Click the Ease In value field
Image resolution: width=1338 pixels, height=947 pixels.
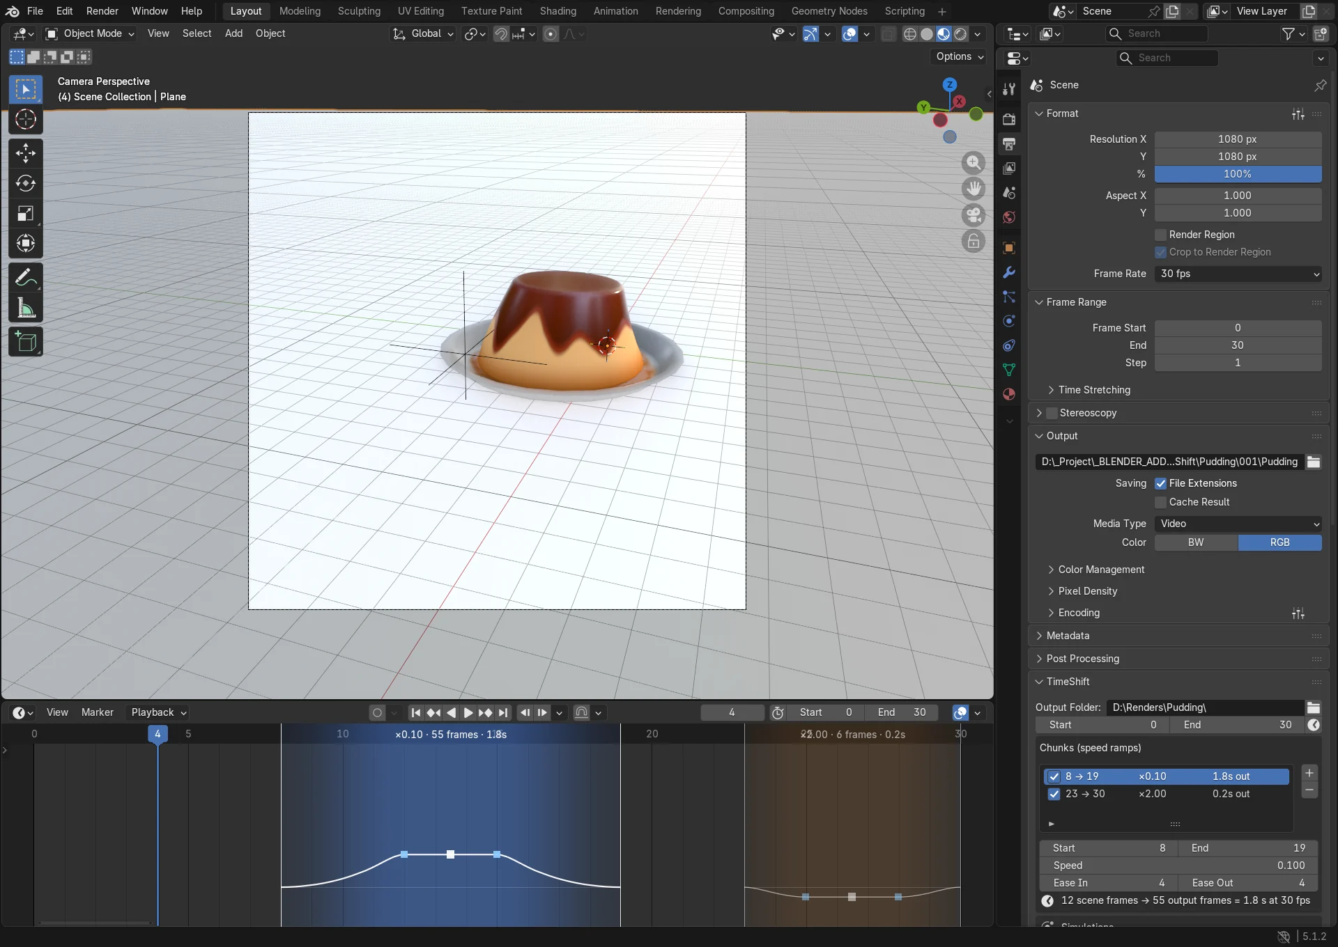pyautogui.click(x=1109, y=883)
